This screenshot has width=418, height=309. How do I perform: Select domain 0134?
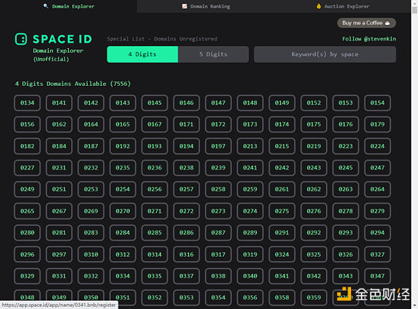pos(27,103)
